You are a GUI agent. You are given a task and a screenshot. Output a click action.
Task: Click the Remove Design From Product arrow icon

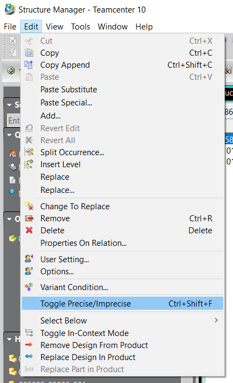pos(29,345)
